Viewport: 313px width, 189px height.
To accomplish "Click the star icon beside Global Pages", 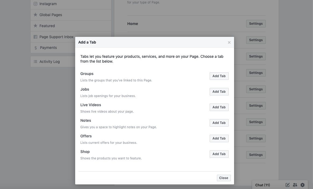I will [x=35, y=15].
